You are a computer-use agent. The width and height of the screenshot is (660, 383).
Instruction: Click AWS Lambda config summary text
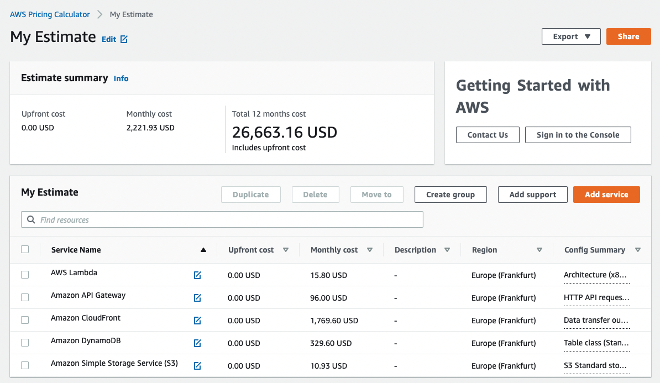[595, 275]
